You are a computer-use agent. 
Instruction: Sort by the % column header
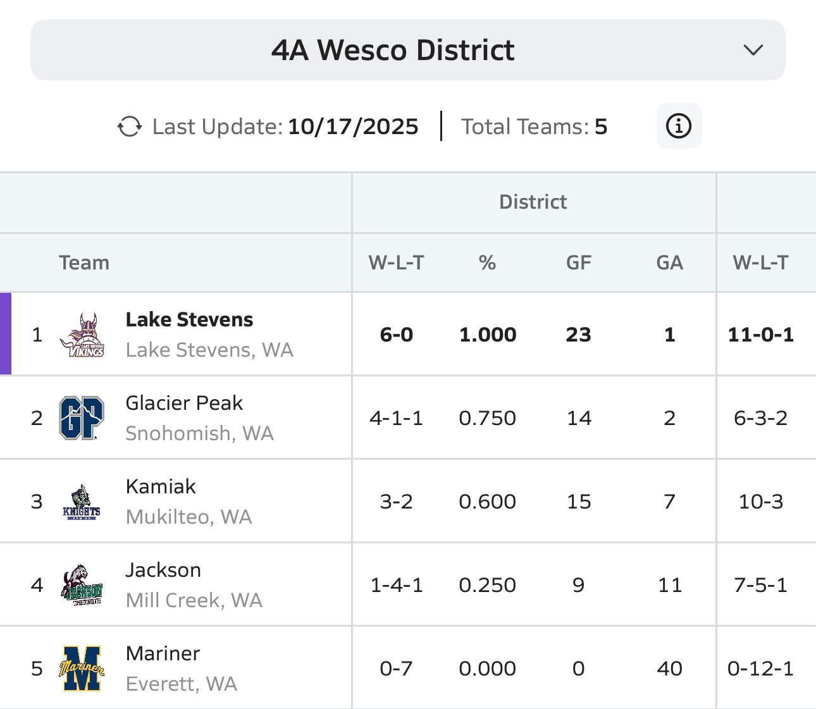(x=487, y=263)
